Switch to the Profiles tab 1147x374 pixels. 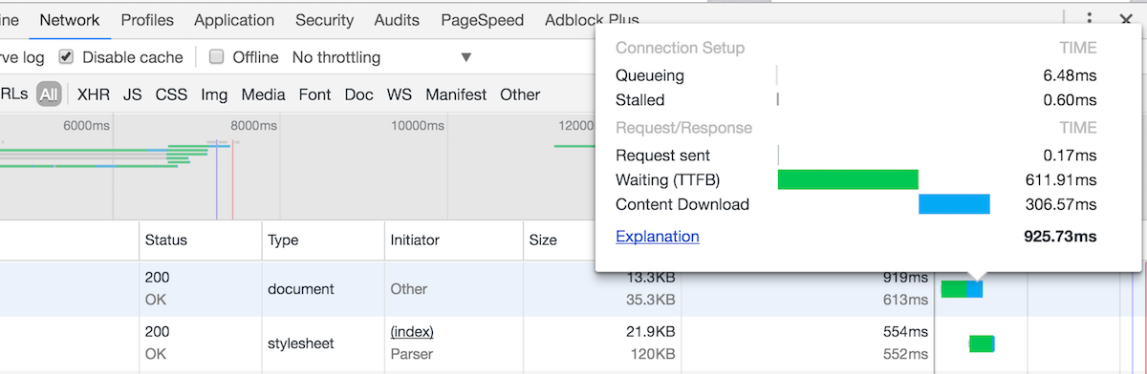point(147,20)
